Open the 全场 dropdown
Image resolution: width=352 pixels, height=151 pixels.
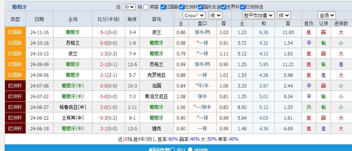[x=327, y=16]
